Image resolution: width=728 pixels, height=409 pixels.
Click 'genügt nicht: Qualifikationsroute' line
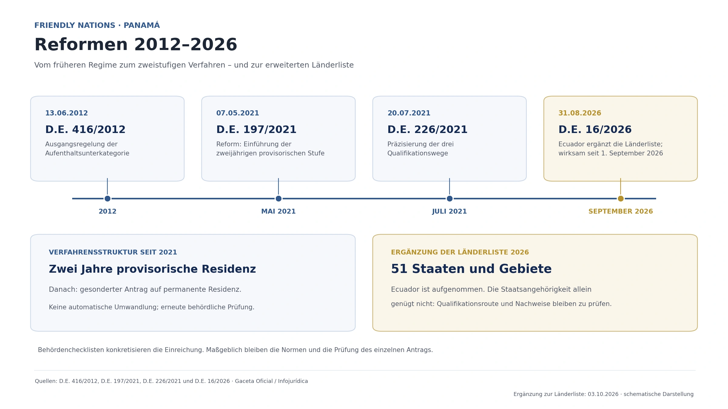click(501, 304)
